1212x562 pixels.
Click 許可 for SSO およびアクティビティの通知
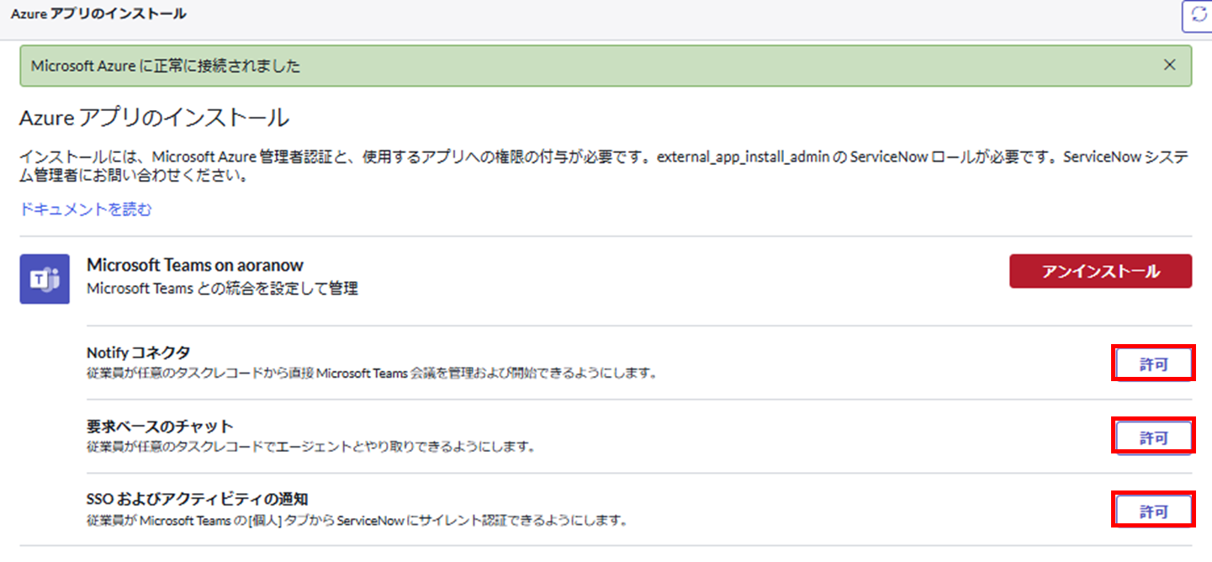[1153, 511]
